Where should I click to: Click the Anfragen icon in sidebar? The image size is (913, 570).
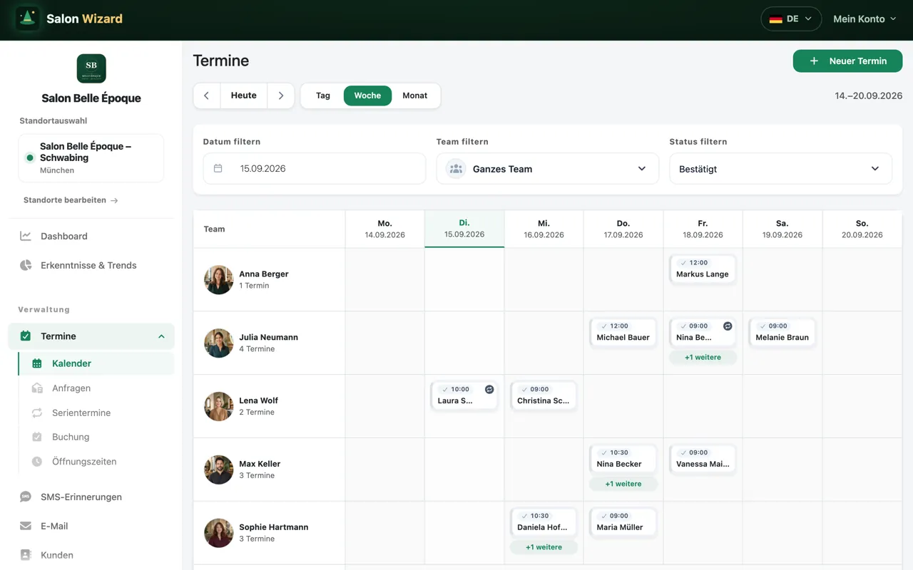(x=37, y=388)
